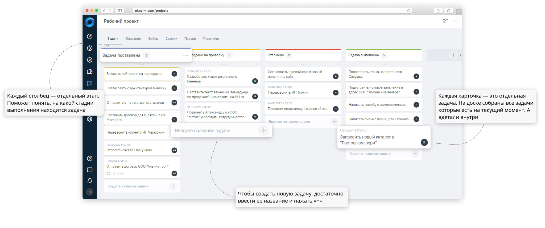Open the settings gear in sidebar
Image resolution: width=545 pixels, height=228 pixels.
pos(90,119)
